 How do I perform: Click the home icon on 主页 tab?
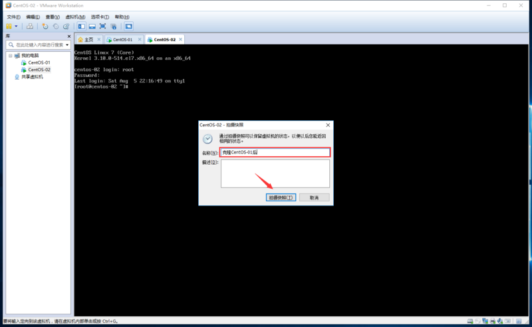[80, 40]
